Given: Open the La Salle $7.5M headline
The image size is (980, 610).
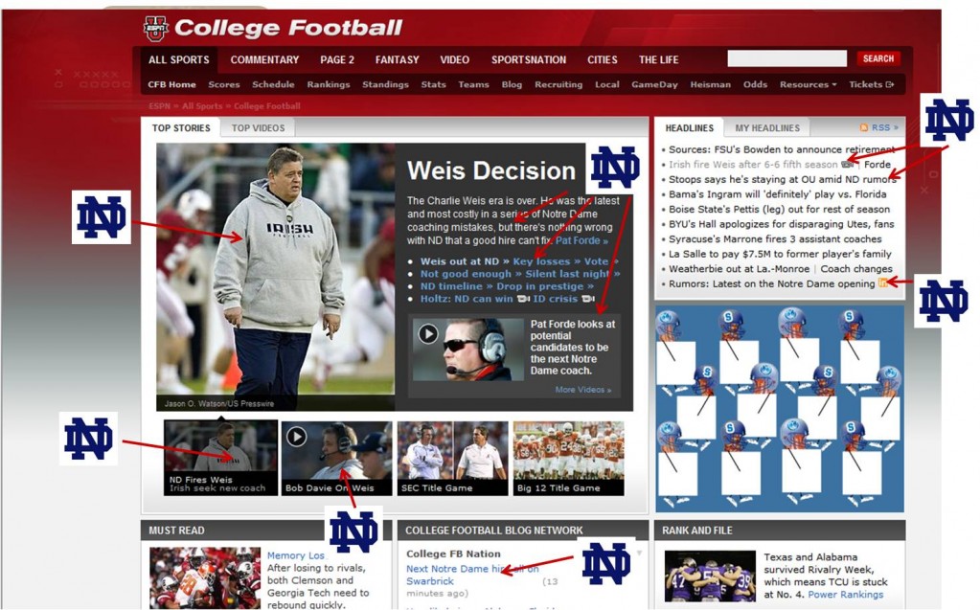Looking at the screenshot, I should [x=780, y=254].
